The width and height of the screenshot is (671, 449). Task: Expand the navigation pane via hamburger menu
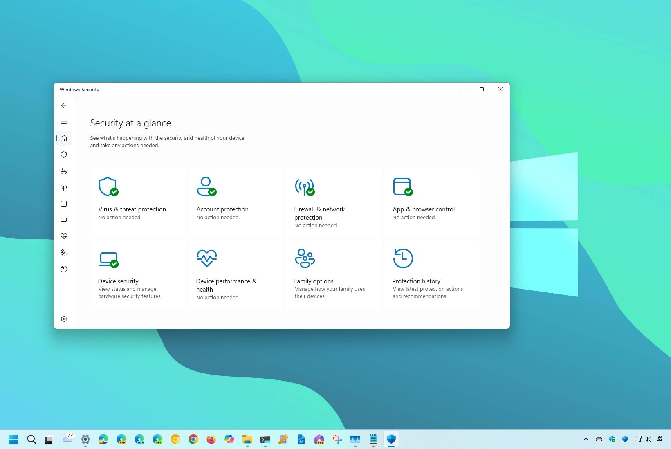click(64, 121)
